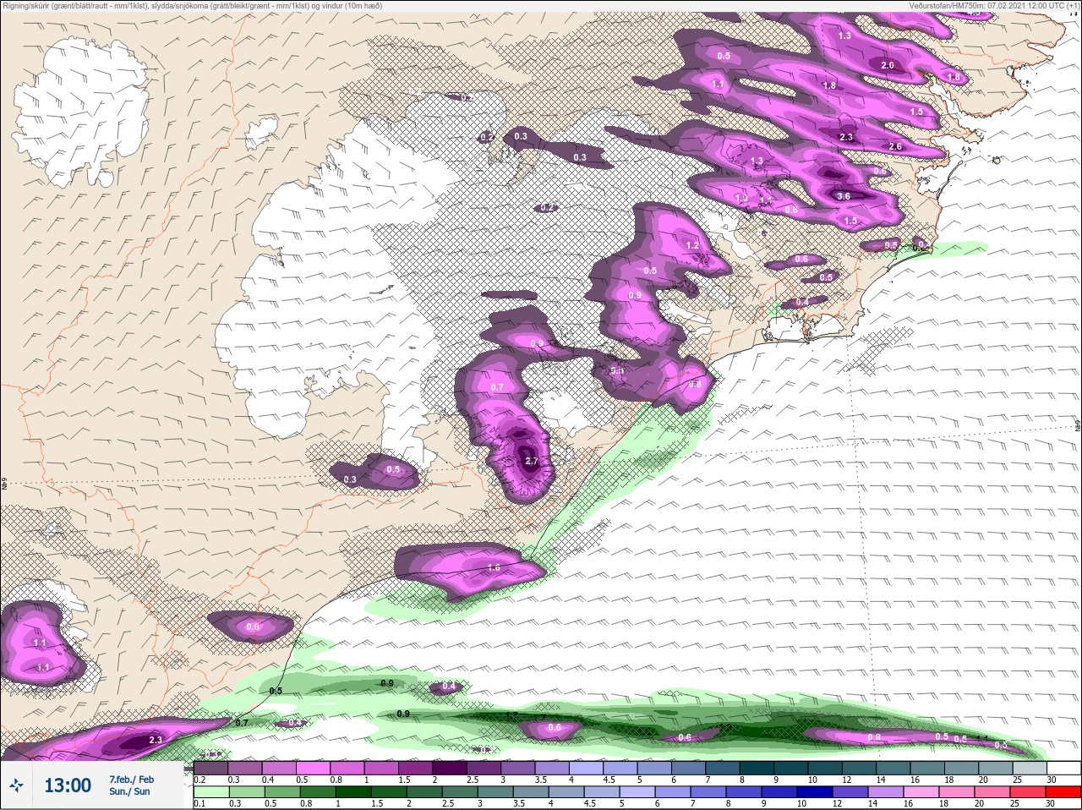Select the top legend swatch between 2 and 2.5
The width and height of the screenshot is (1082, 810).
pyautogui.click(x=451, y=768)
